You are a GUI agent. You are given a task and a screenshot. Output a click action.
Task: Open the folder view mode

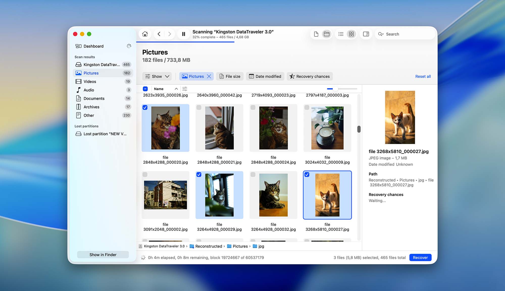[326, 34]
